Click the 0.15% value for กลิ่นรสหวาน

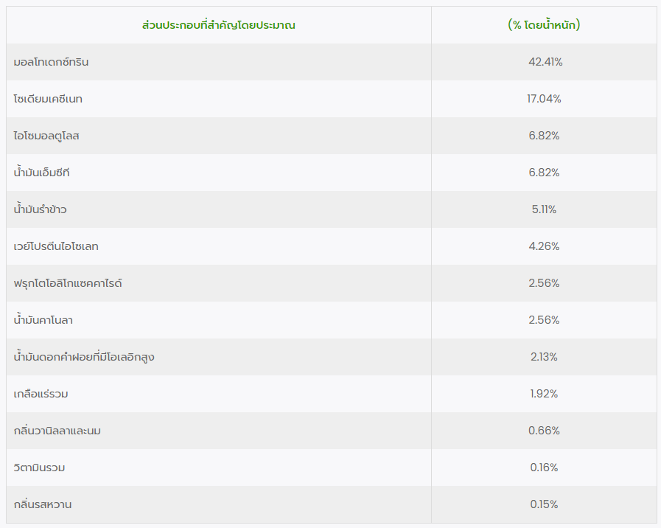(544, 504)
